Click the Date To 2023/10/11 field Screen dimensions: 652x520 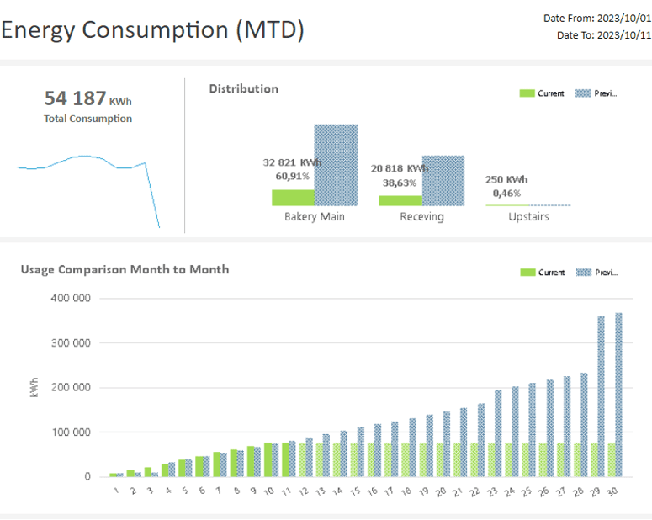604,35
